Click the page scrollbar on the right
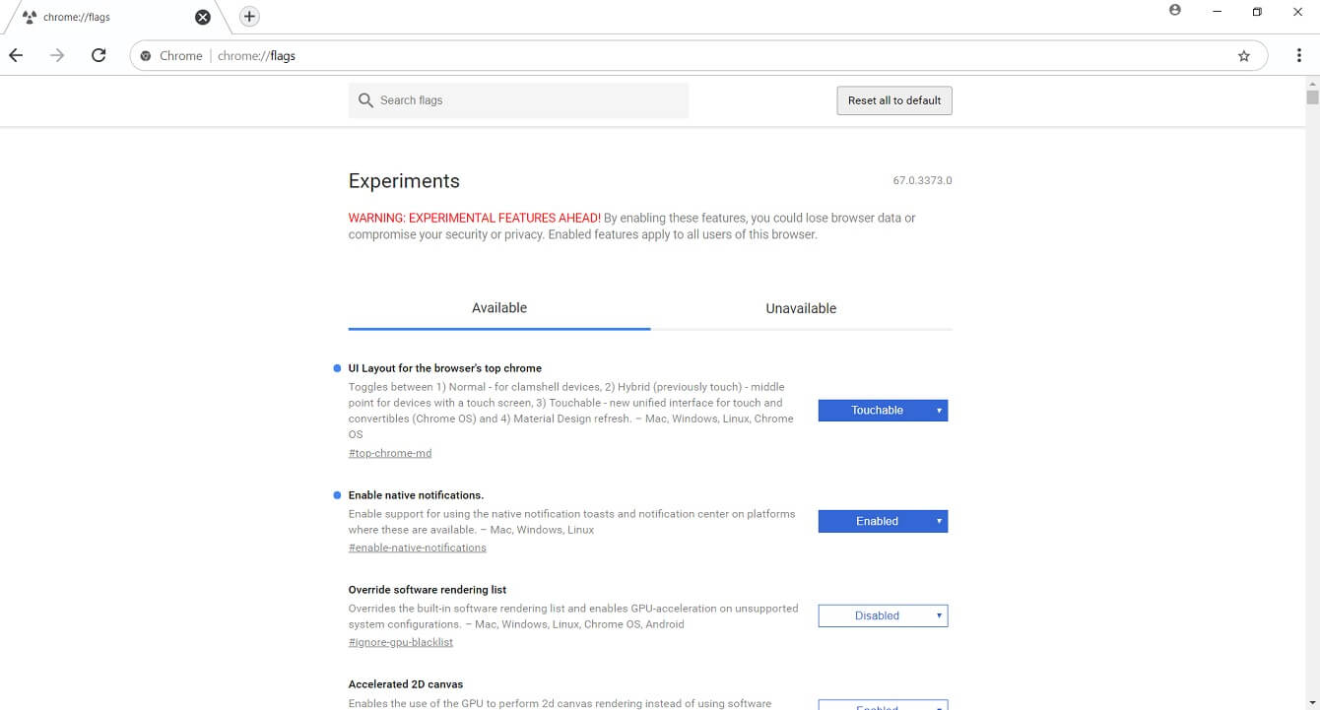This screenshot has width=1320, height=710. [1313, 94]
